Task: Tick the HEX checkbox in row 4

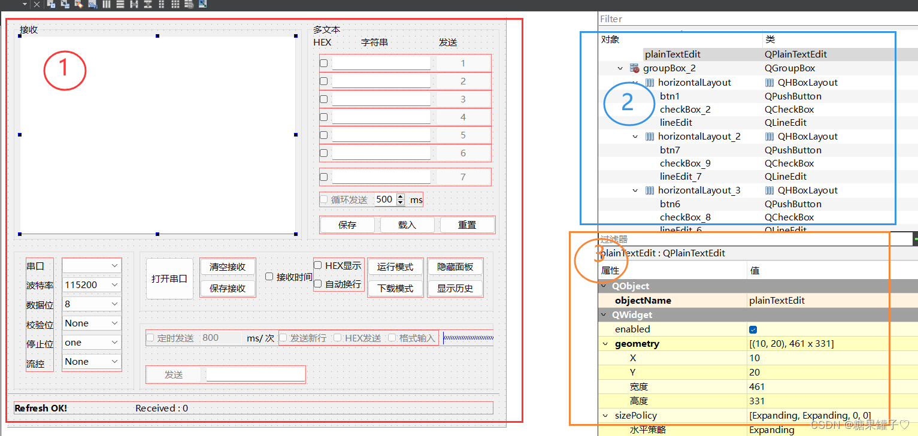Action: tap(323, 117)
